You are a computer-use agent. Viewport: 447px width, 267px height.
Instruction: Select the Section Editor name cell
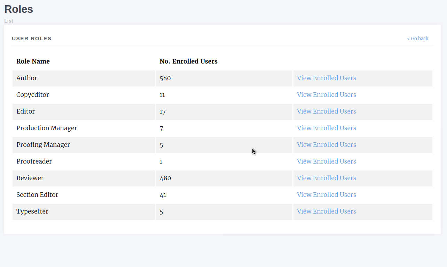coord(37,195)
